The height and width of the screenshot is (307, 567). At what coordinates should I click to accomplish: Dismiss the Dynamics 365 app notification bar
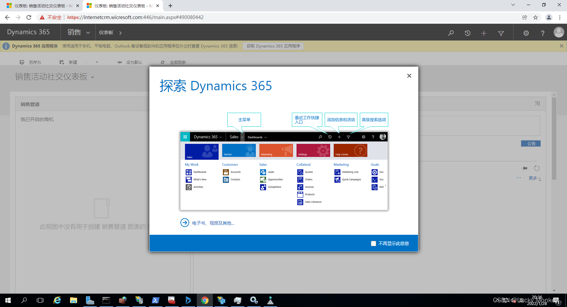[x=562, y=46]
